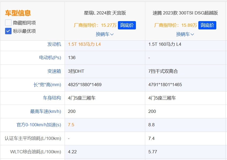Select the 4791*1801*1465 dimension cell
This screenshot has width=227, height=160.
coord(165,85)
